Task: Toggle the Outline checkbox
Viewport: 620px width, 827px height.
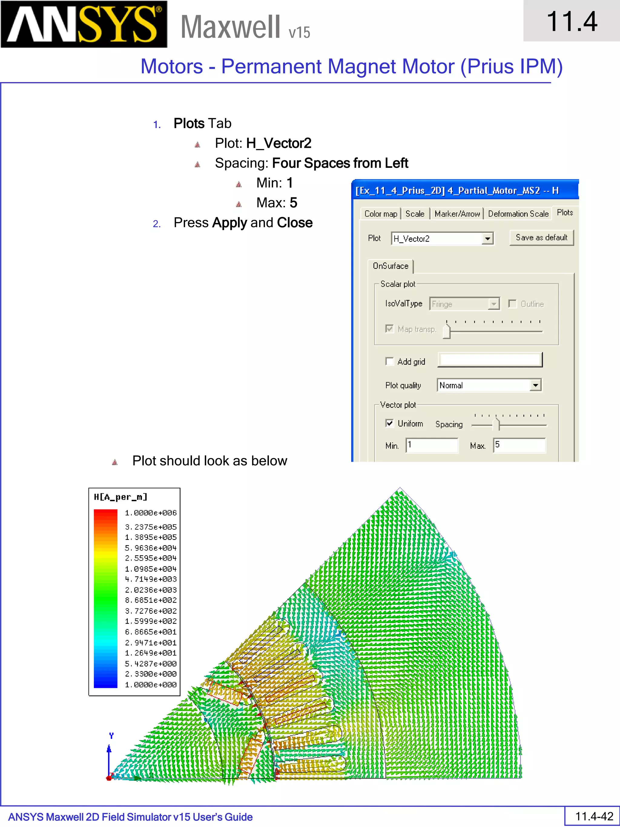Action: click(512, 304)
